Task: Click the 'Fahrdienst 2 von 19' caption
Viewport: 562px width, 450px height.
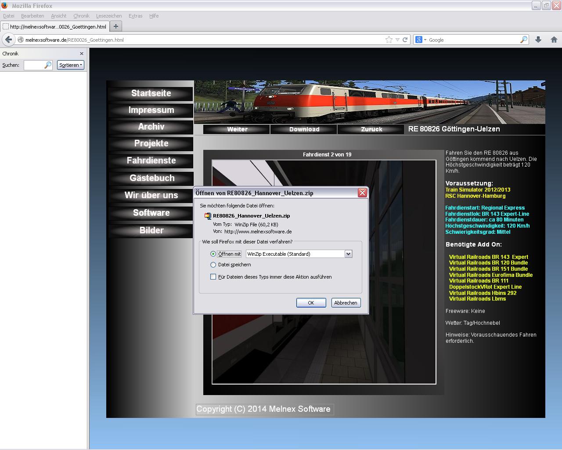Action: pos(327,155)
